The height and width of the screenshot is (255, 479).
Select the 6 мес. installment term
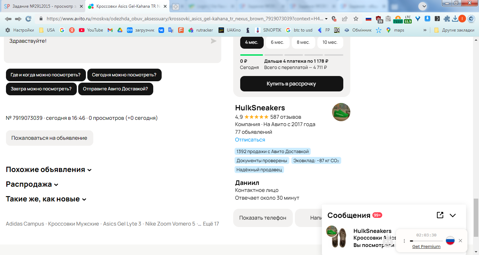[x=278, y=42]
